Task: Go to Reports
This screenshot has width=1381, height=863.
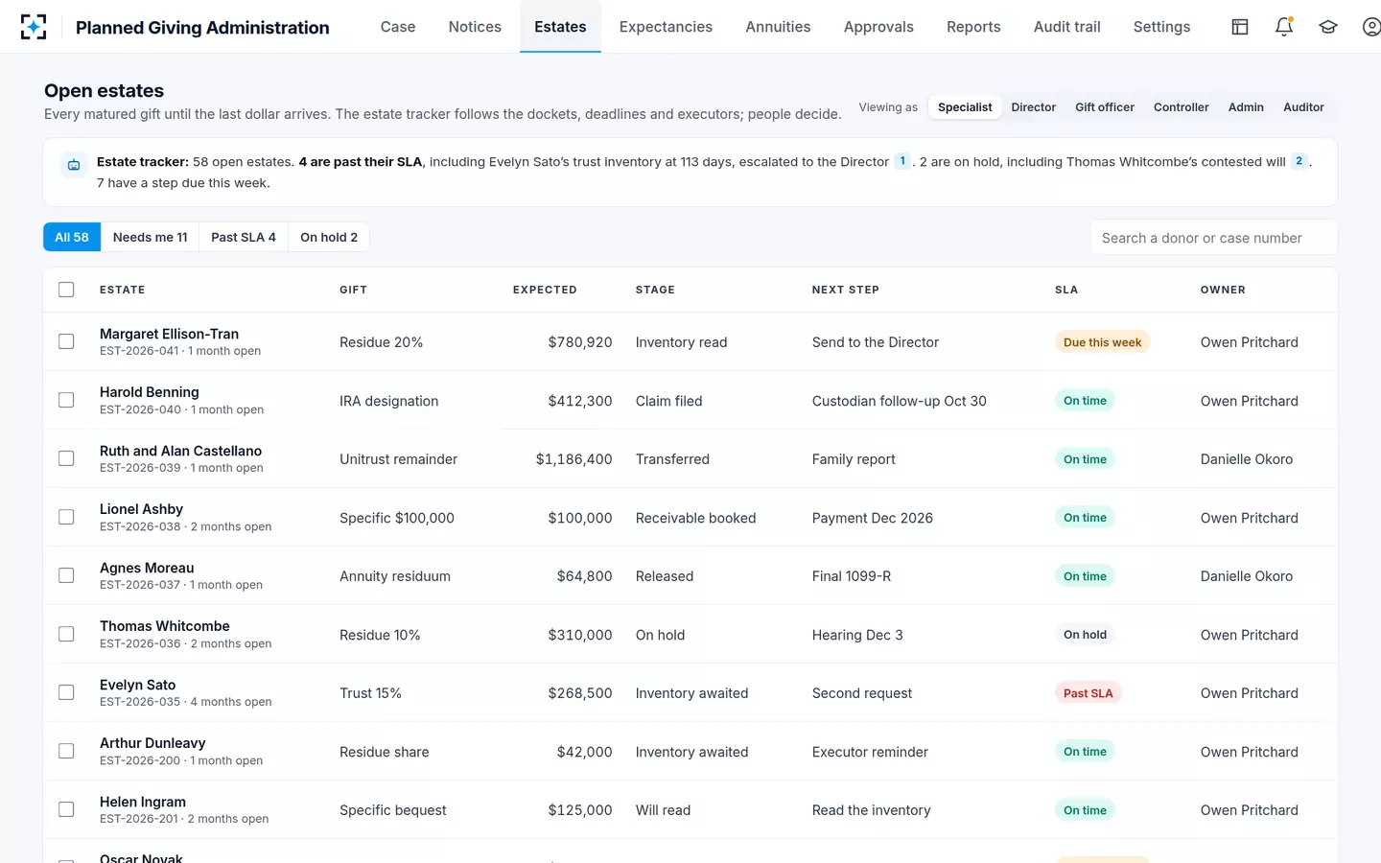Action: tap(973, 27)
